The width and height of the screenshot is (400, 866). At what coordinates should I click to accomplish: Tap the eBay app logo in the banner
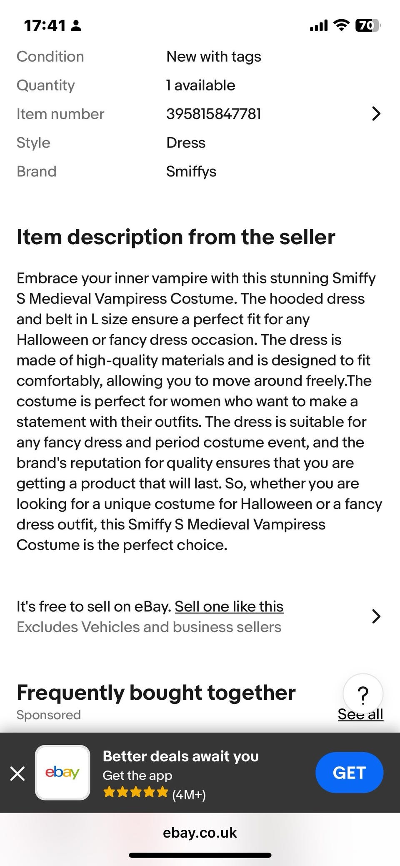[x=62, y=773]
